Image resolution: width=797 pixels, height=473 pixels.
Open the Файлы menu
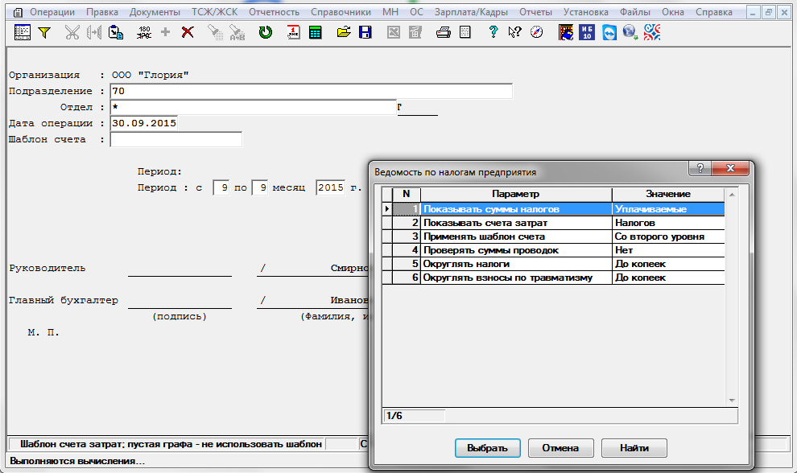coord(635,12)
